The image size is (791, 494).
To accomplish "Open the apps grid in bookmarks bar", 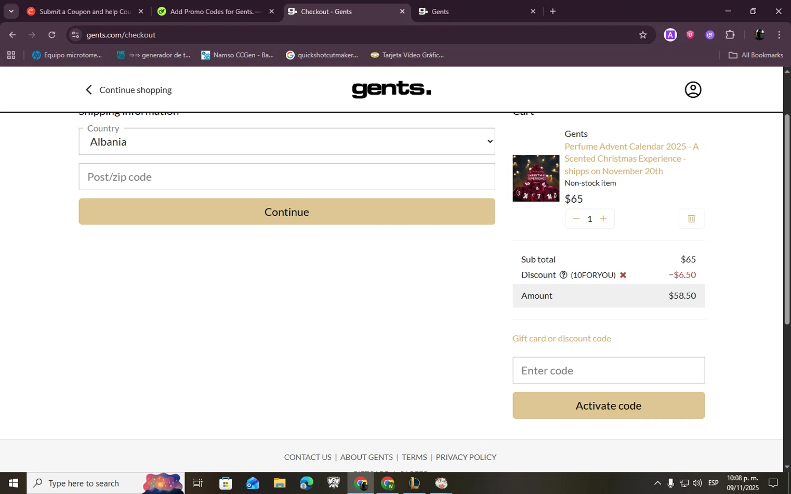I will 11,55.
